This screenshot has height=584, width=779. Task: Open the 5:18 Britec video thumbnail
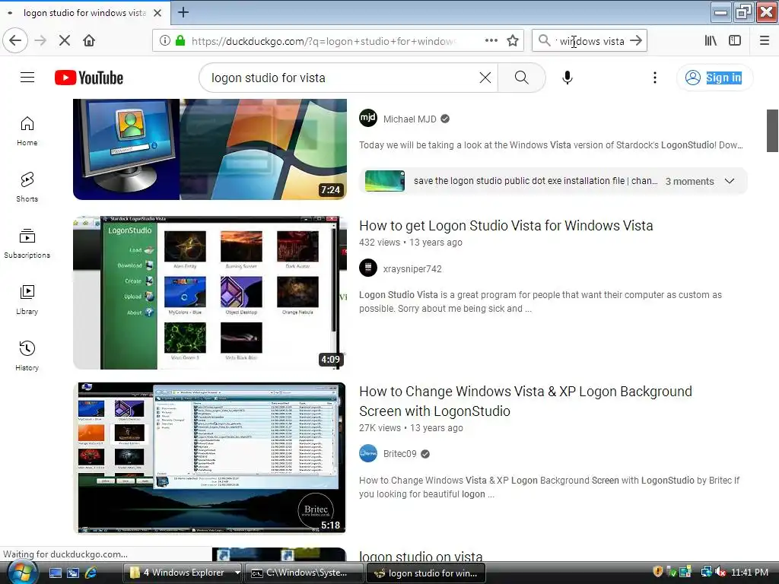(210, 458)
